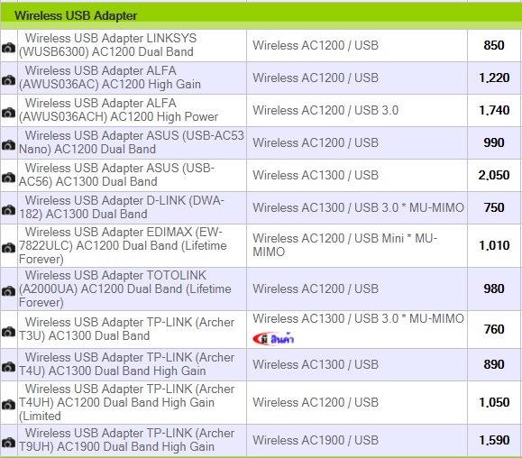This screenshot has height=458, width=522.
Task: Click the 2,050 price for ASUS USB-AC56
Action: click(494, 175)
